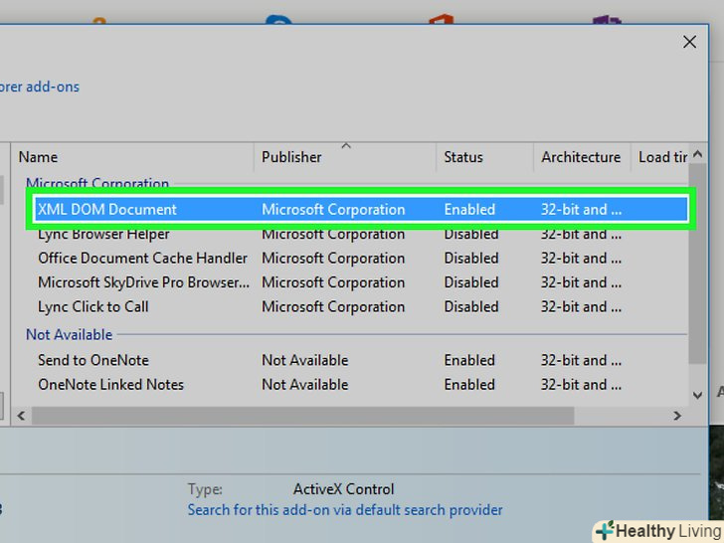Click the vertical scrollbar up arrow
The image size is (724, 543).
pos(699,155)
